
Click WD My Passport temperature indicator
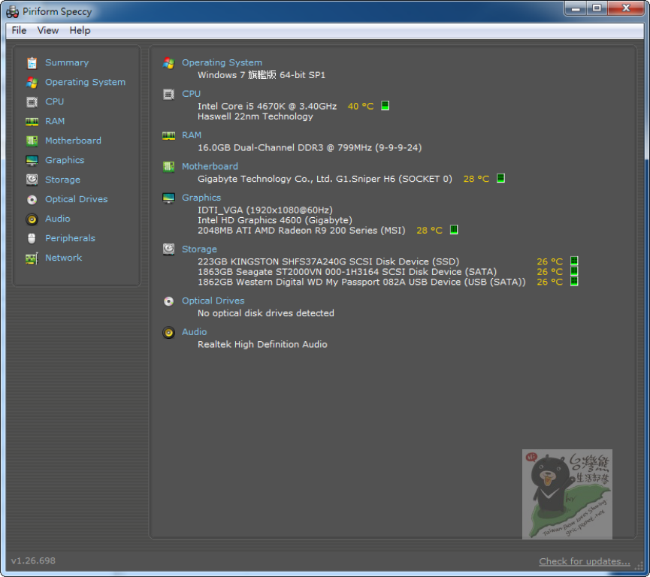pyautogui.click(x=574, y=282)
